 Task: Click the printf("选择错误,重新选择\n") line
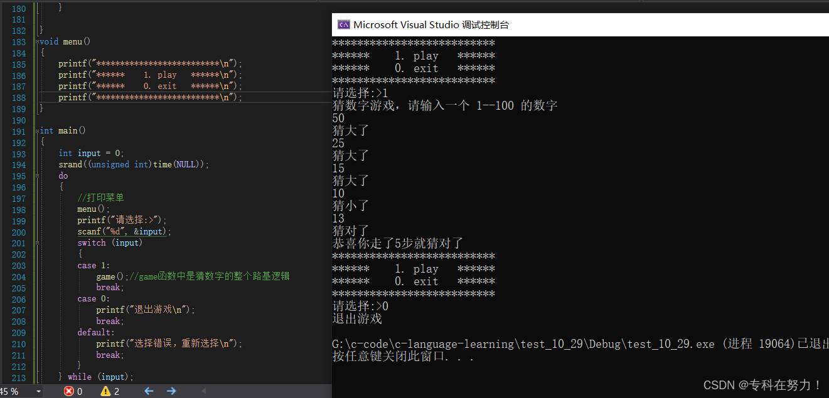click(x=169, y=343)
